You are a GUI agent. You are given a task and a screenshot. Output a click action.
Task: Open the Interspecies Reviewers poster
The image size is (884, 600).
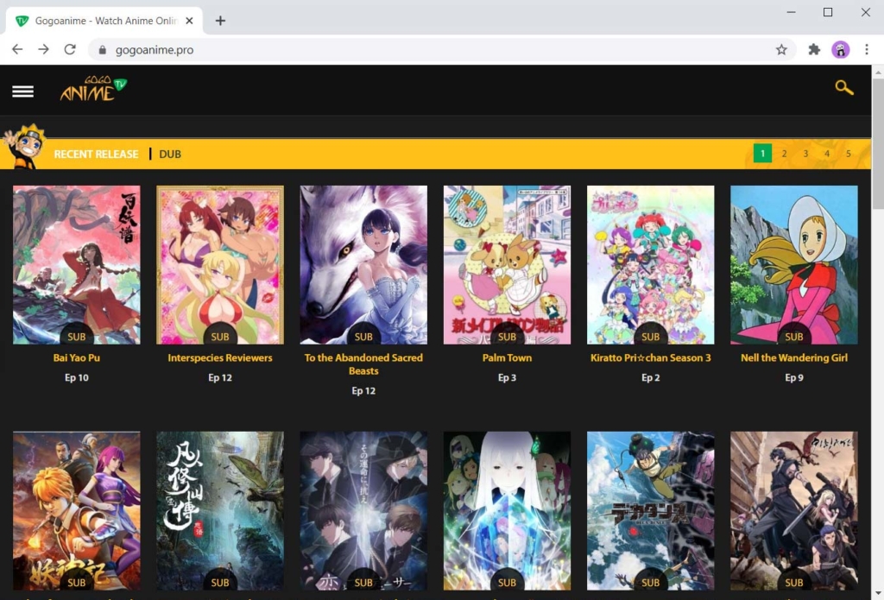click(x=220, y=264)
